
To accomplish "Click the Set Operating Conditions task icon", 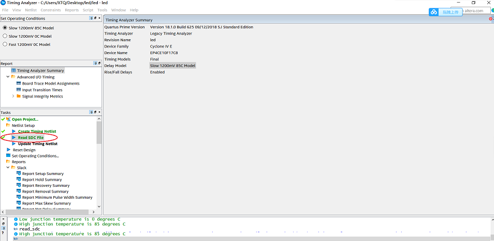I will [8, 156].
